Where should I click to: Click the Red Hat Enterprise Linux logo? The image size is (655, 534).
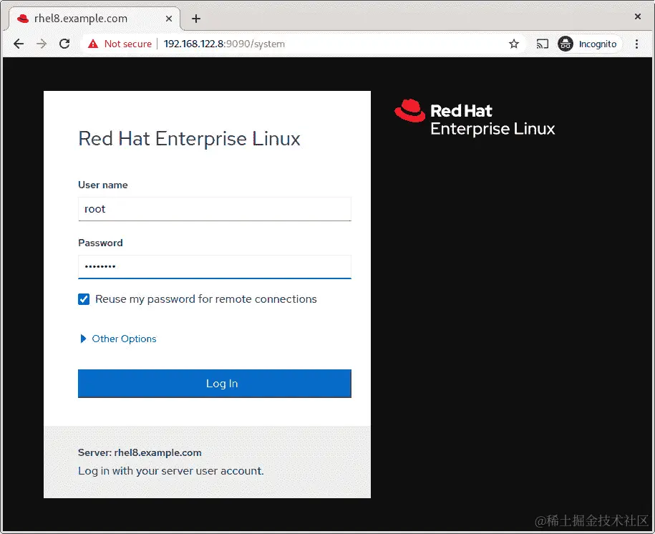tap(475, 118)
